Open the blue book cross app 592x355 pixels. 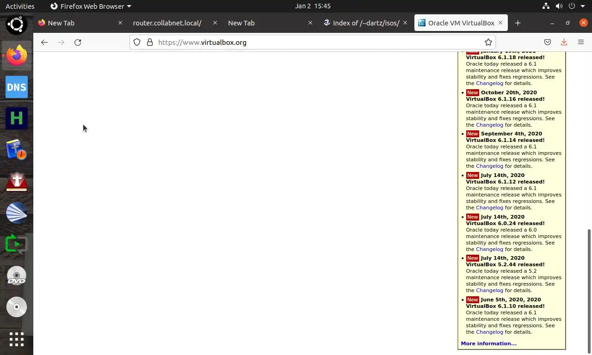pyautogui.click(x=17, y=150)
